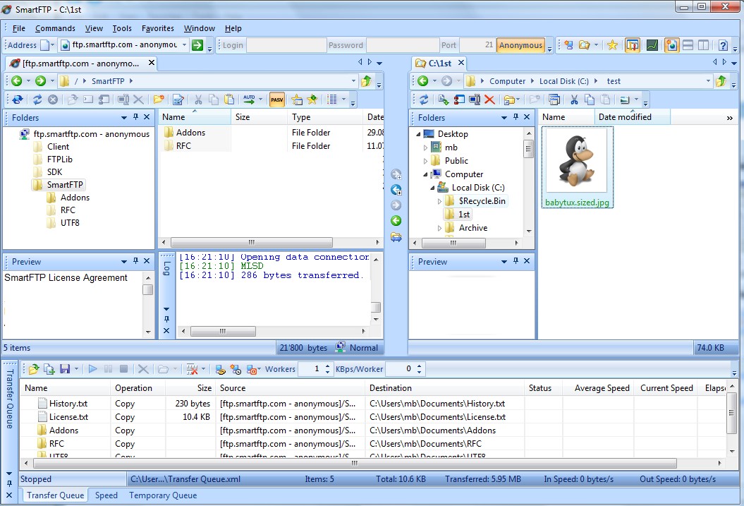744x506 pixels.
Task: Sort the queue by the Operation column
Action: tap(138, 388)
